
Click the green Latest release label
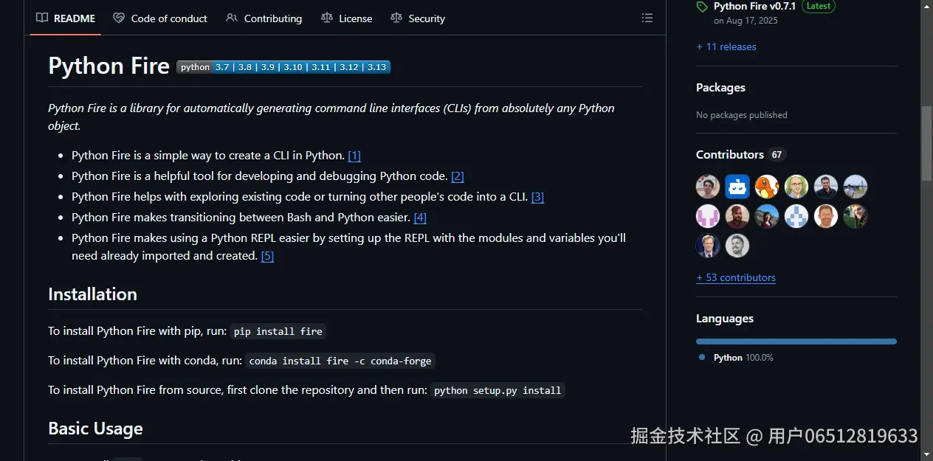pos(819,6)
